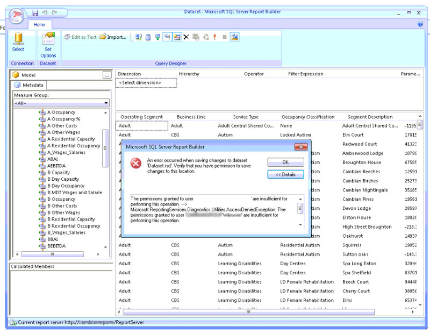Click the Redo arrow in quick access toolbar
This screenshot has height=333, width=430.
coord(55,12)
